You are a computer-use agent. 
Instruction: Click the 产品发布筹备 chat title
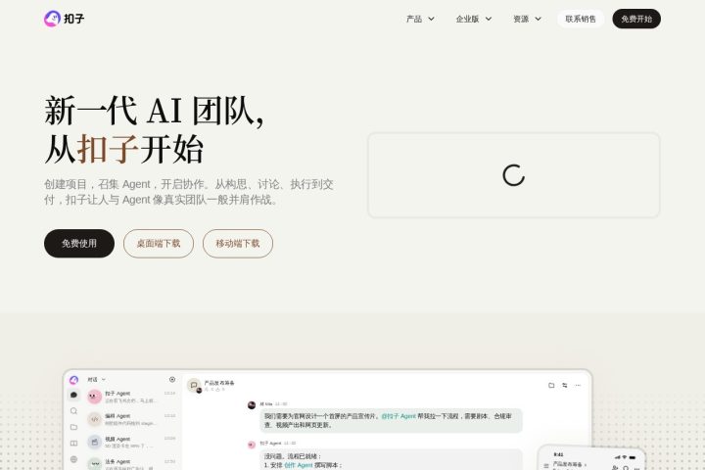219,383
